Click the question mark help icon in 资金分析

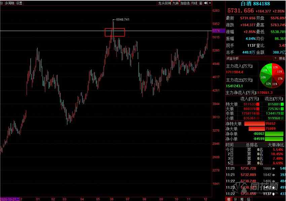275,58
